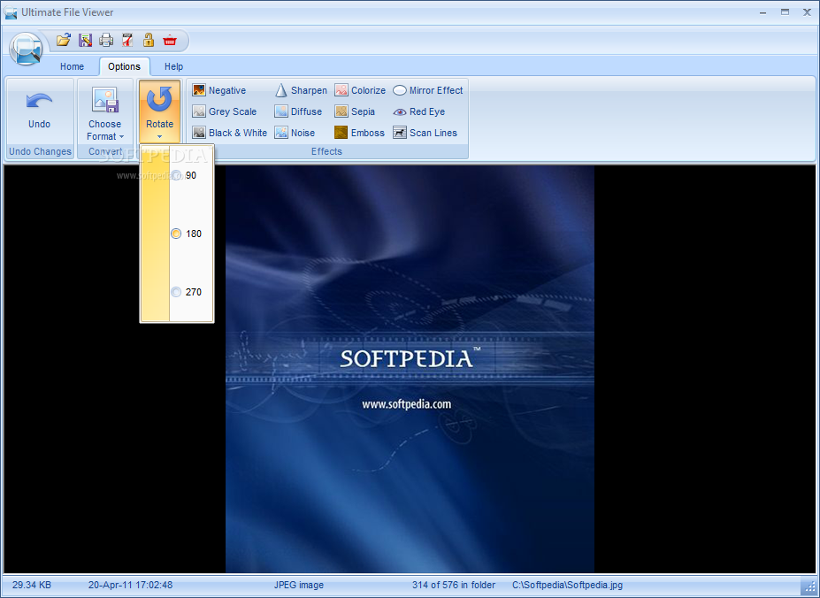Image resolution: width=820 pixels, height=598 pixels.
Task: Click the PDF export quick-access icon
Action: point(127,40)
